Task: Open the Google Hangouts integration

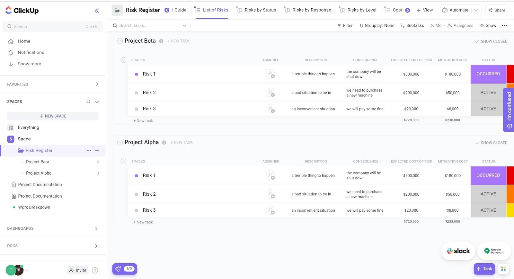Action: pos(494,251)
